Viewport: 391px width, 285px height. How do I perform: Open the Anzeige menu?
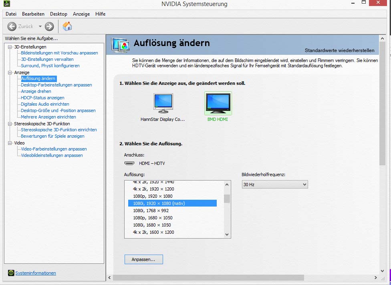81,14
